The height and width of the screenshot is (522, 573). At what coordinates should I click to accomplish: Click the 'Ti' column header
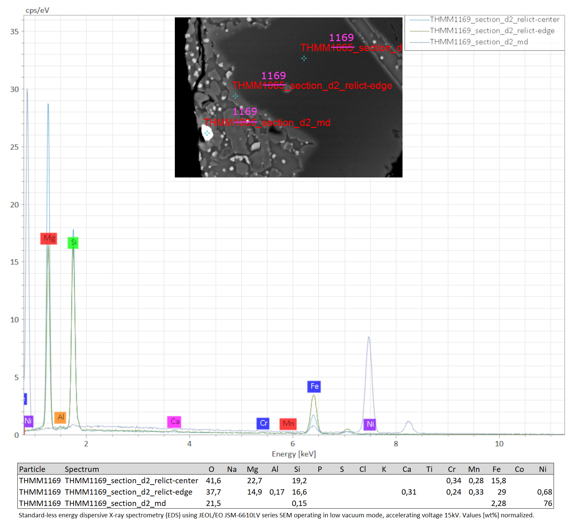[x=429, y=469]
